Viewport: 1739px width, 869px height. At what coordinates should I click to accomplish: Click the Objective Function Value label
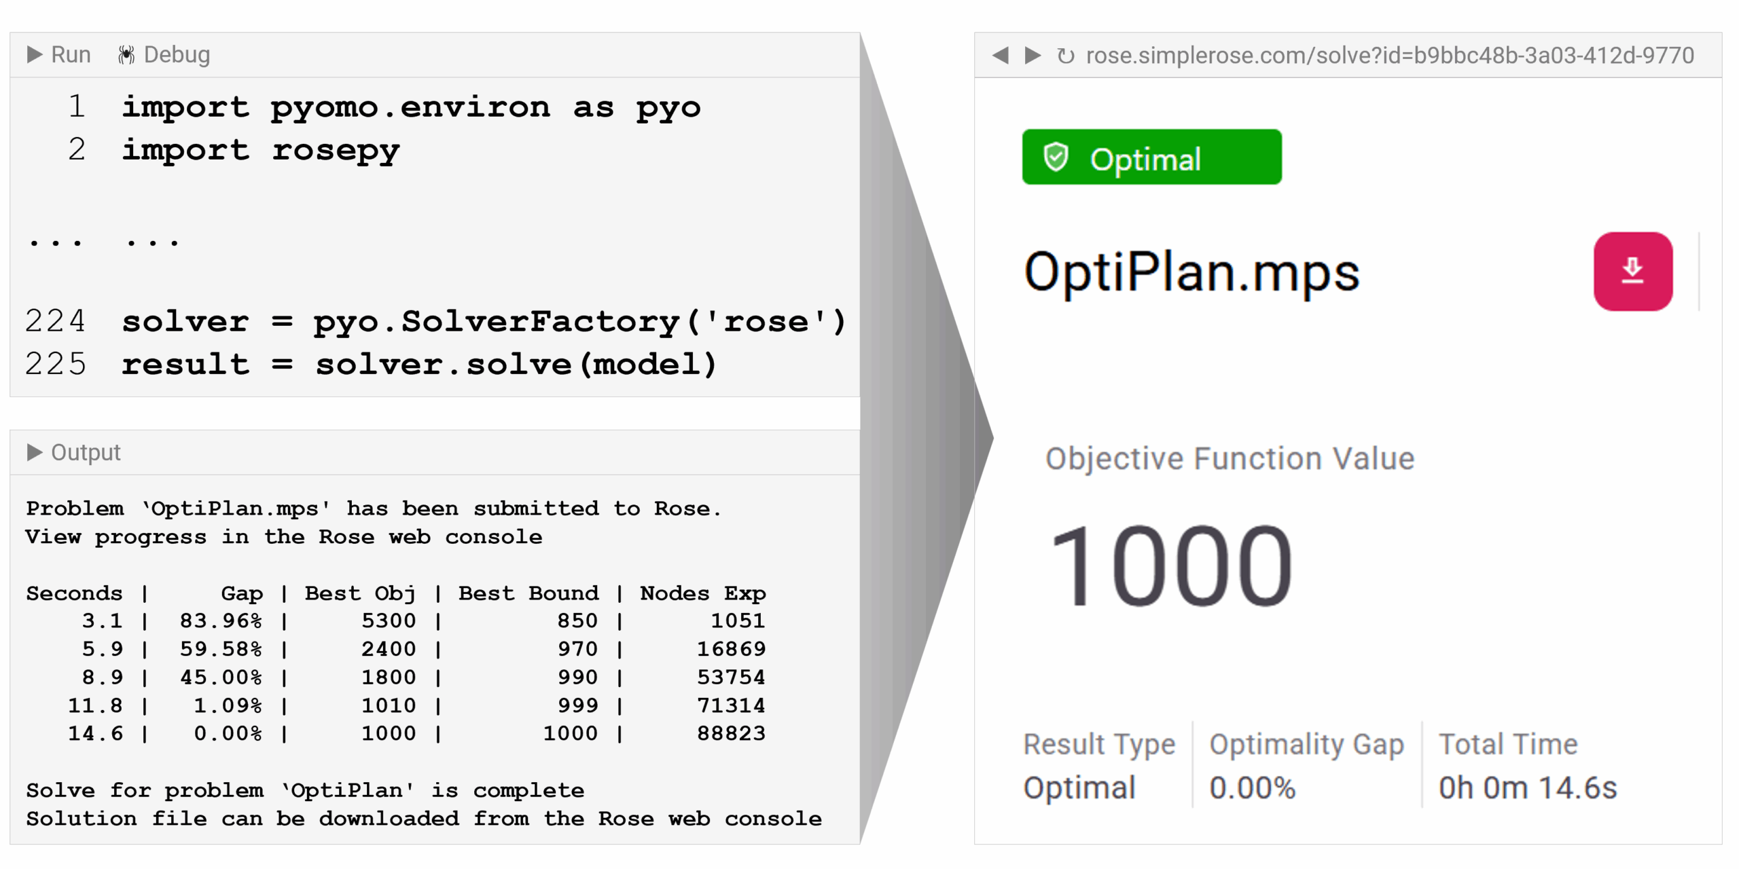click(1230, 458)
